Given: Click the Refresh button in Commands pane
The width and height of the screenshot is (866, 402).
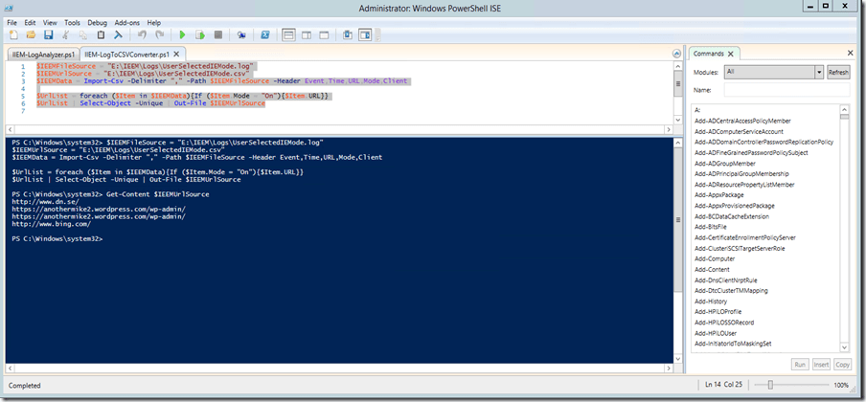Looking at the screenshot, I should [x=838, y=72].
